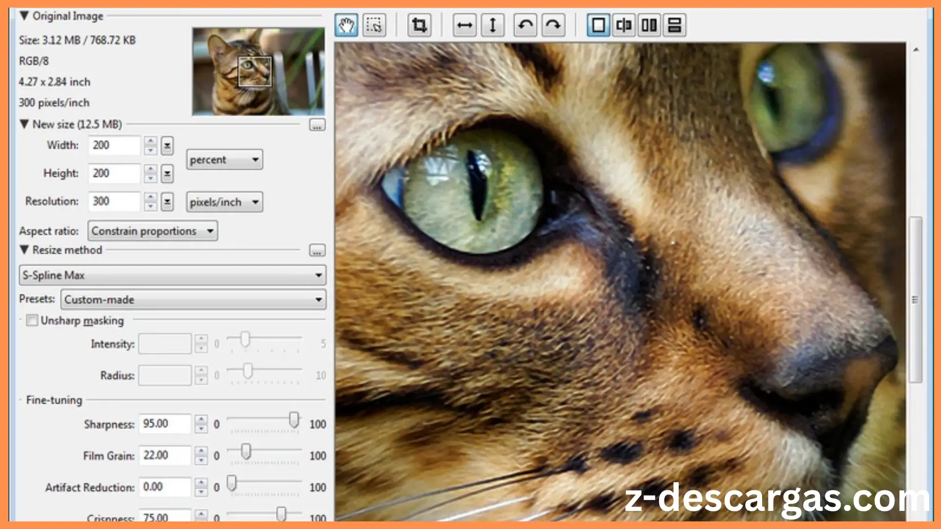Collapse the New size section
This screenshot has height=529, width=941.
pos(24,124)
